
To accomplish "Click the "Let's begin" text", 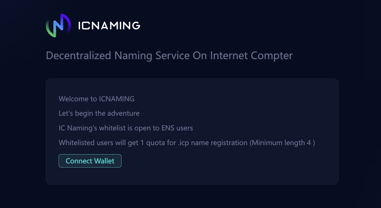I will click(x=76, y=113).
